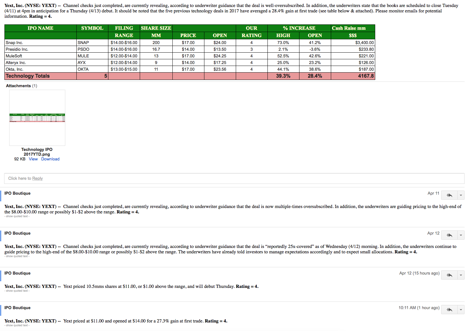The image size is (469, 331).
Task: Click the Okta, Inc. table cell
Action: coord(41,69)
